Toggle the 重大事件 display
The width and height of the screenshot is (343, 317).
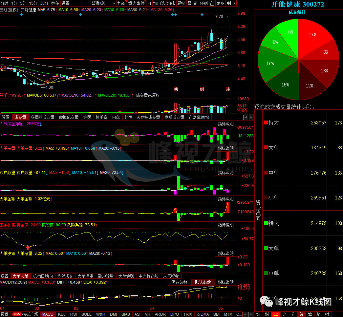(x=136, y=3)
